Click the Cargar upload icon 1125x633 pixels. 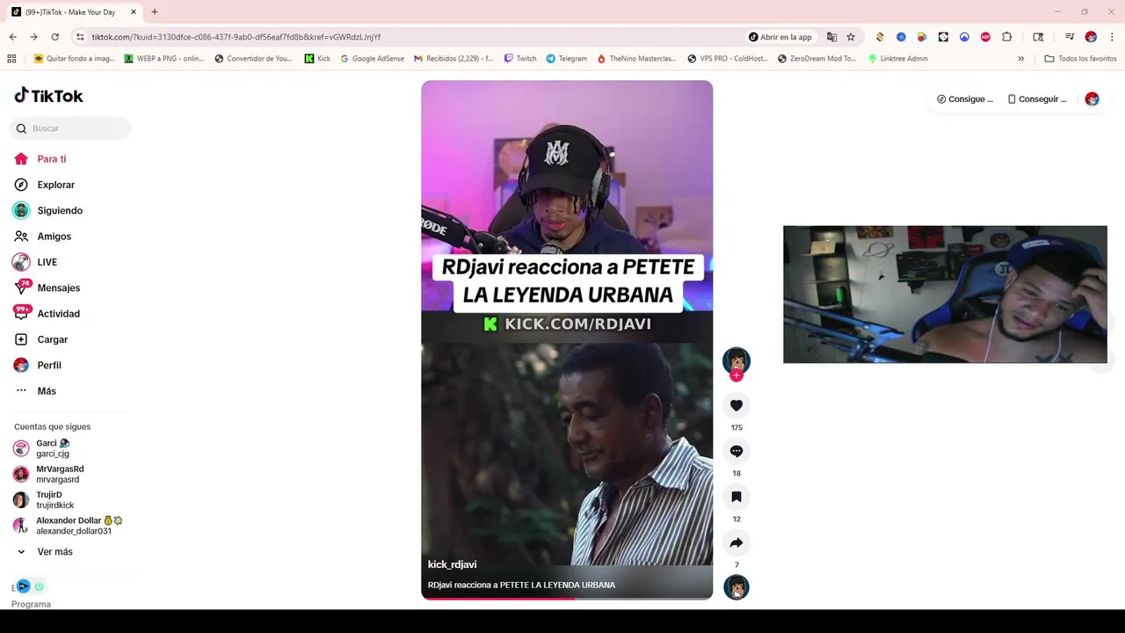click(21, 339)
